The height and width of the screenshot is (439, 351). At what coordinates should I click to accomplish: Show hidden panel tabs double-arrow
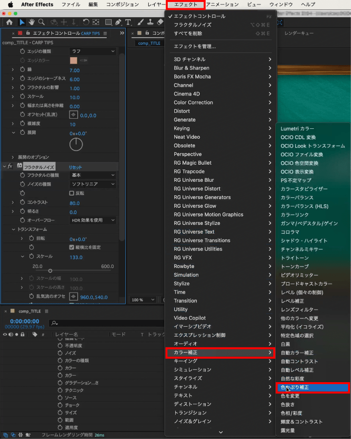[122, 33]
